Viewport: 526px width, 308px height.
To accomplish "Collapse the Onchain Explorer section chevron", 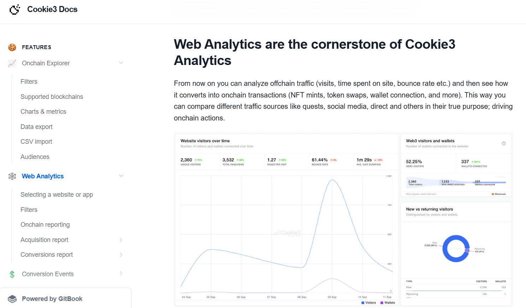I will click(121, 62).
